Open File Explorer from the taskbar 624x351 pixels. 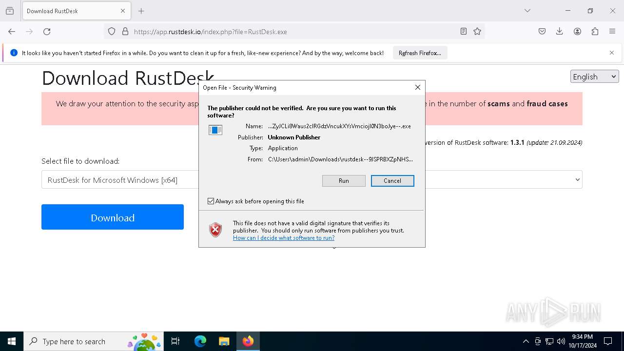224,341
